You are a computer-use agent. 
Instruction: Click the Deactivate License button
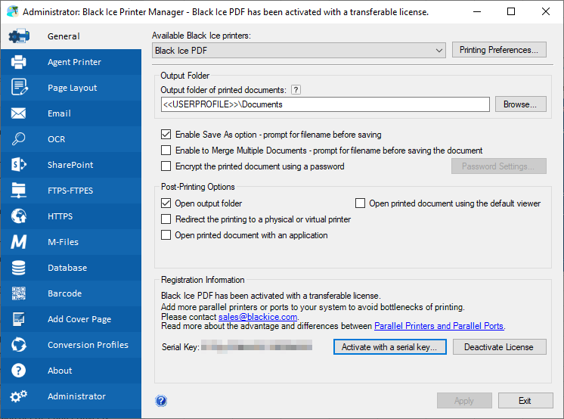click(498, 347)
